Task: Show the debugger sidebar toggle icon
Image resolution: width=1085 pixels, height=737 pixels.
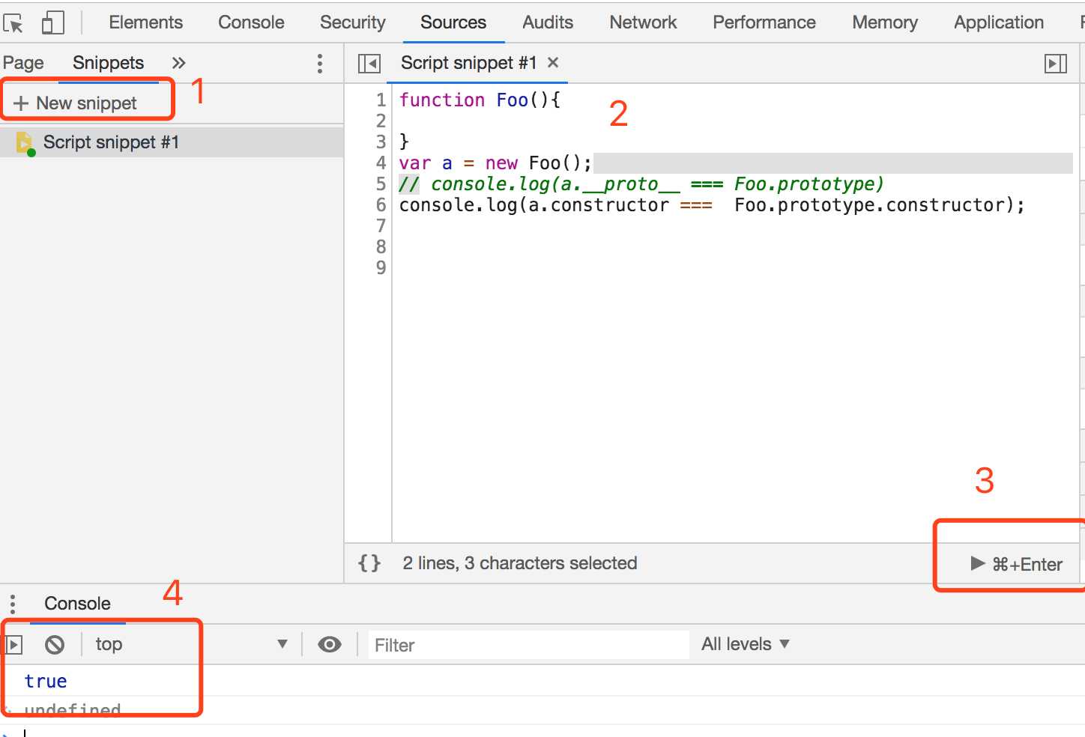Action: click(x=1055, y=64)
